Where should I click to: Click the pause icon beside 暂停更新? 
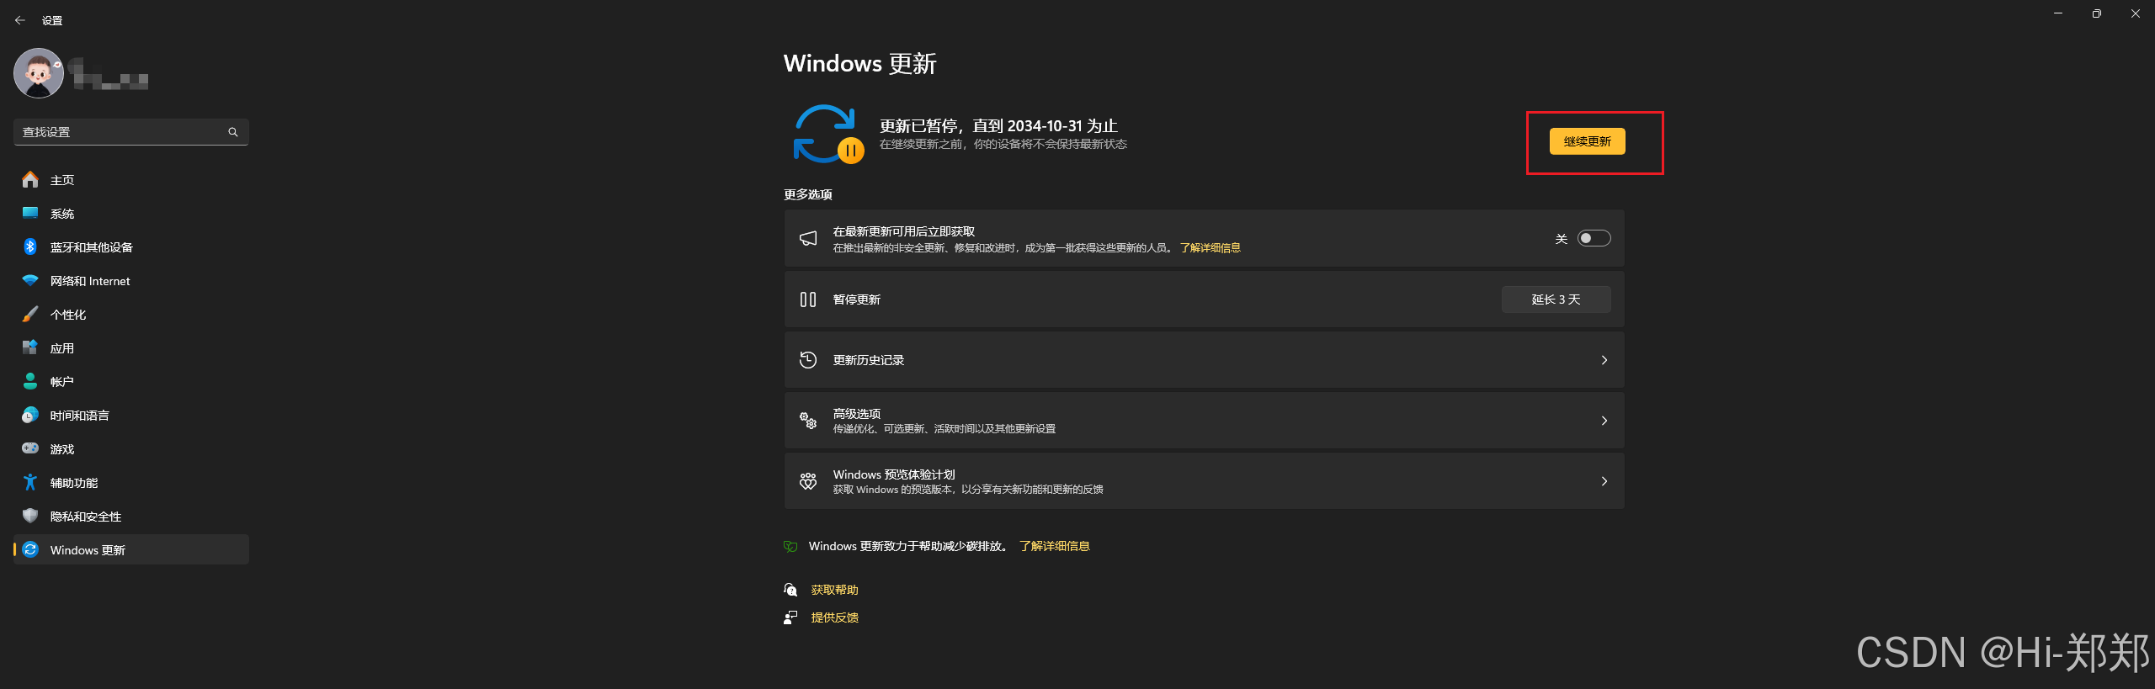coord(808,299)
